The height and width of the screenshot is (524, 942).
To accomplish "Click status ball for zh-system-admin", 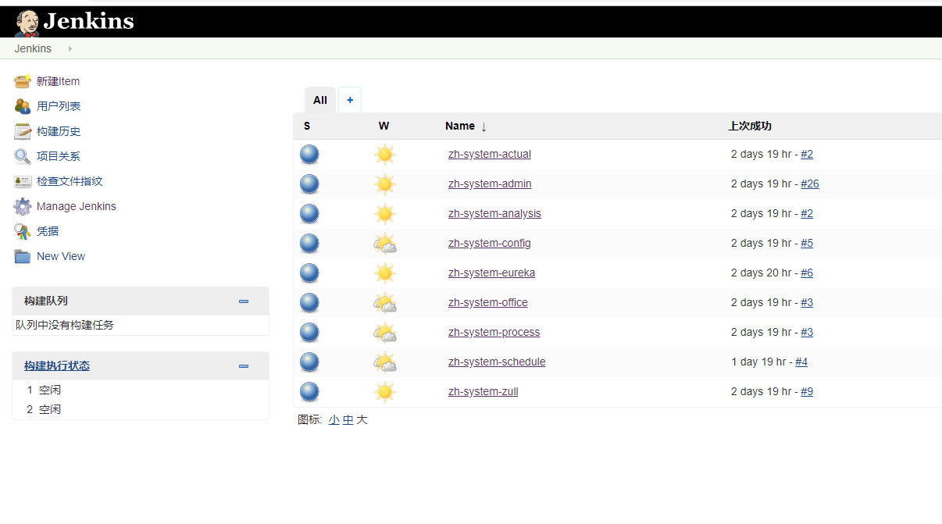I will [309, 184].
